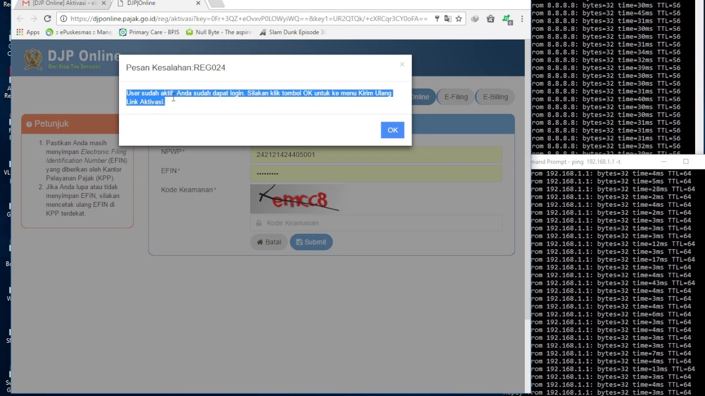Open the ePuskesmas bookmark
Screen dimensions: 705x396
[x=79, y=32]
